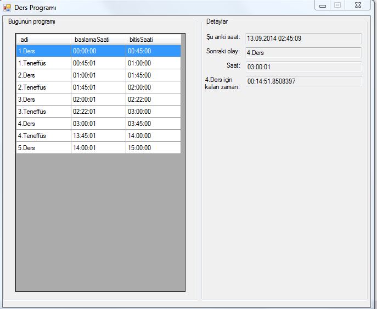Image resolution: width=377 pixels, height=309 pixels.
Task: Click the disabled maximize button
Action: click(337, 5)
